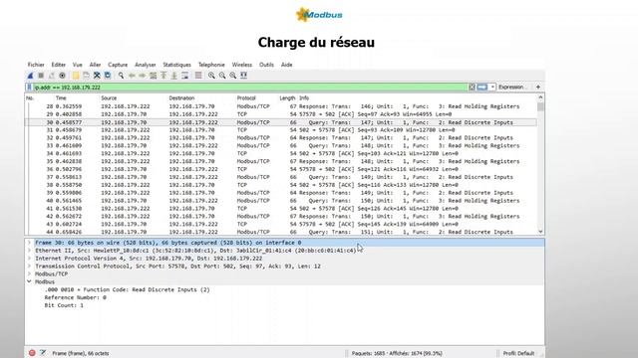The width and height of the screenshot is (638, 358).
Task: Select packet 44 Query Trans 151 row
Action: pos(281,232)
